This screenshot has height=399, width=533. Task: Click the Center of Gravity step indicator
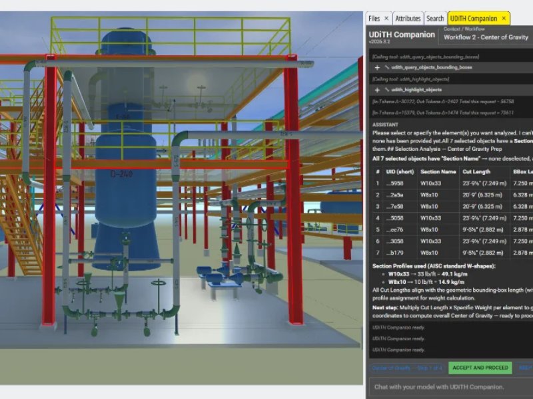click(x=407, y=368)
